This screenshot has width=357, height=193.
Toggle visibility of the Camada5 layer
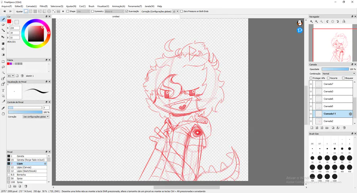tap(311, 106)
